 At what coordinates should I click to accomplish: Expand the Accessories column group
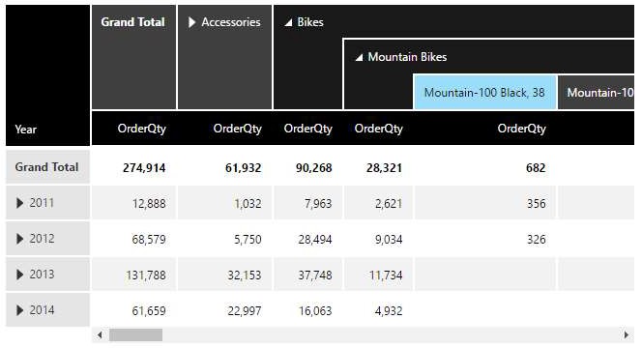(x=191, y=22)
